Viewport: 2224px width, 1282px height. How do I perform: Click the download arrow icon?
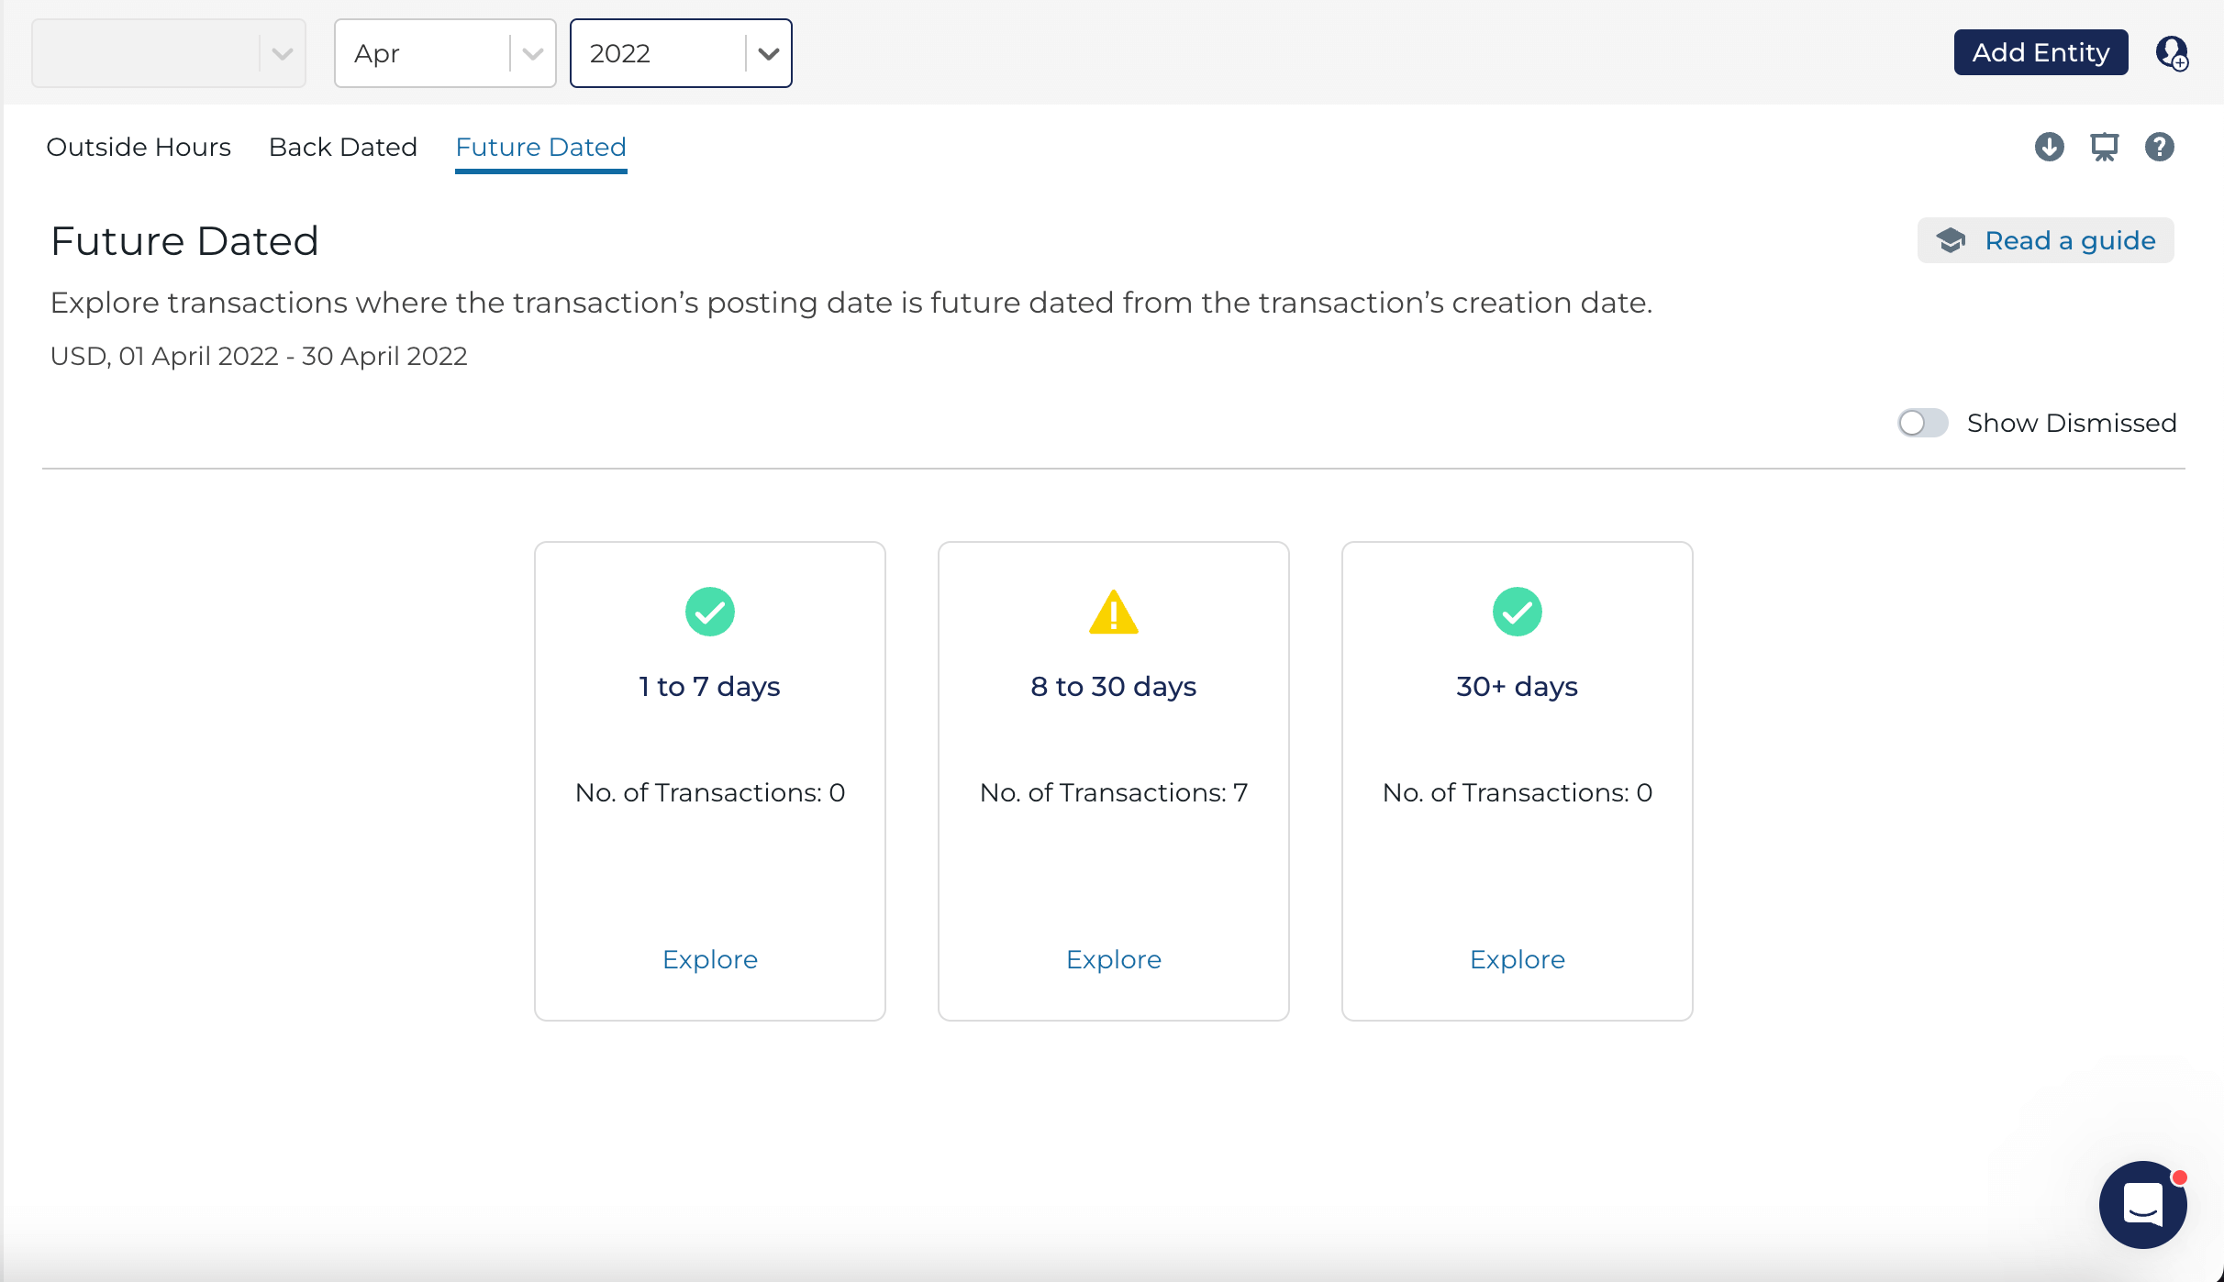pyautogui.click(x=2049, y=147)
